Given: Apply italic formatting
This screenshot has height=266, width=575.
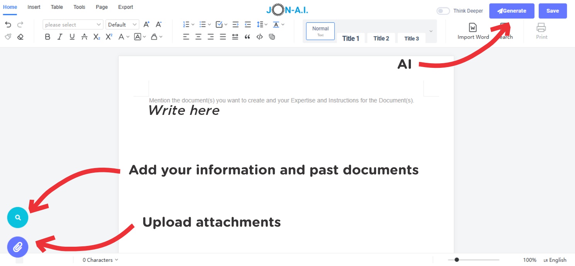Looking at the screenshot, I should click(59, 37).
